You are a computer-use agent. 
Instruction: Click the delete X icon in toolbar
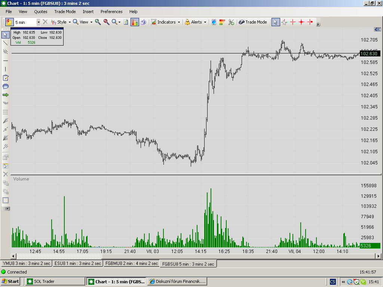pos(45,22)
